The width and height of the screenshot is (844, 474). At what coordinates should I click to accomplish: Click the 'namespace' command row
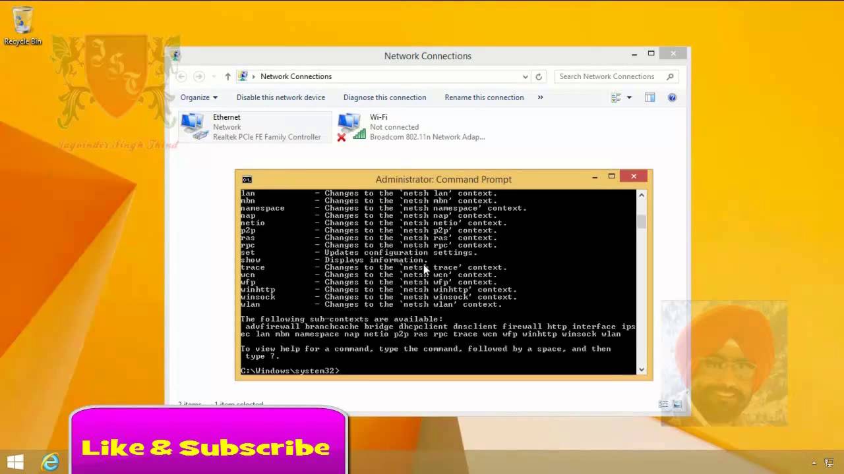click(x=383, y=208)
